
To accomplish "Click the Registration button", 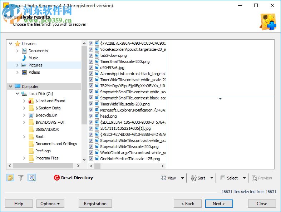I will (x=95, y=203).
